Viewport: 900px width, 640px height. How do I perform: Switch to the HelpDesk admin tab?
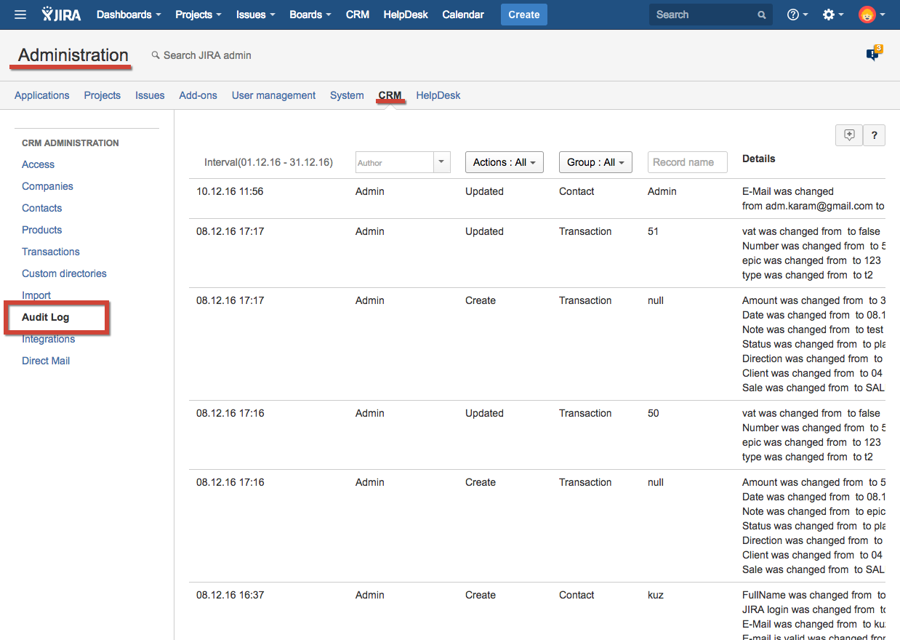point(438,95)
